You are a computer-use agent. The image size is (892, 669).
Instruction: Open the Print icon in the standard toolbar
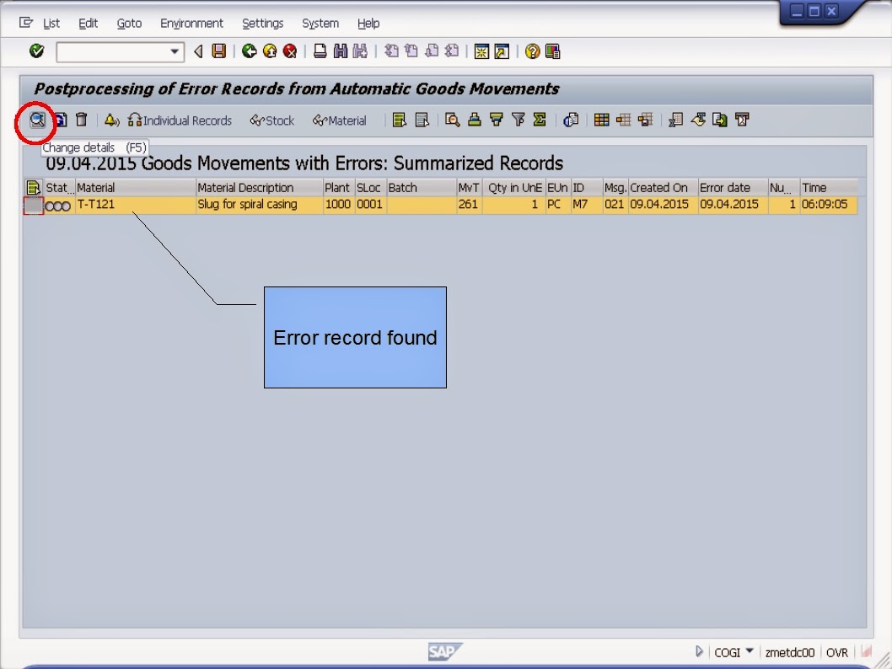pyautogui.click(x=319, y=51)
